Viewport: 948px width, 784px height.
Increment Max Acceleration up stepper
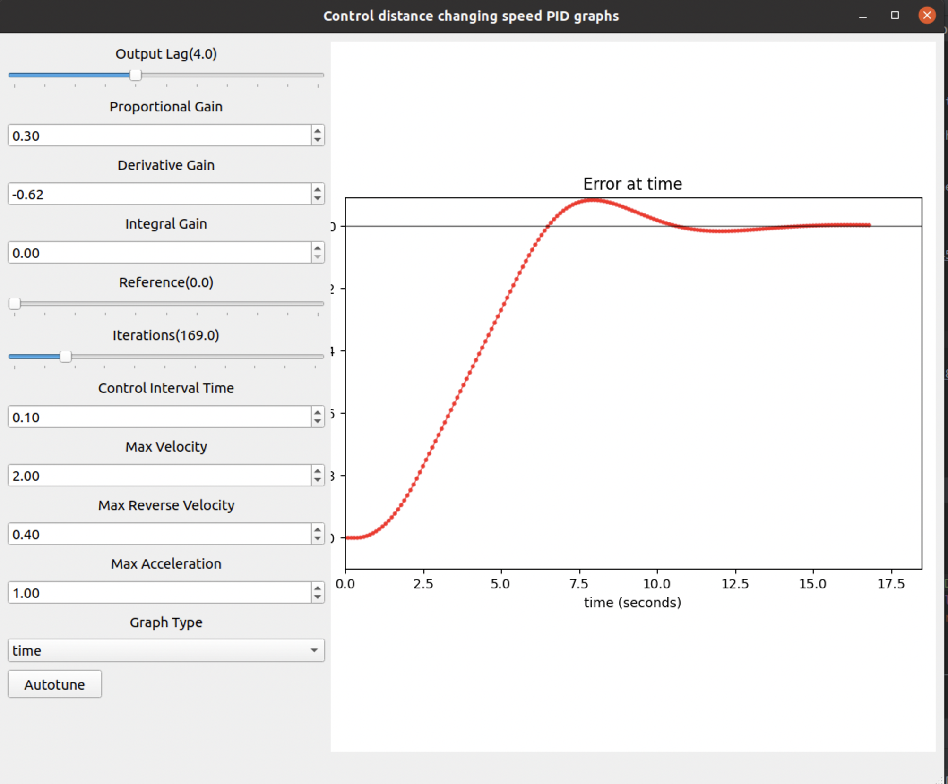[318, 589]
